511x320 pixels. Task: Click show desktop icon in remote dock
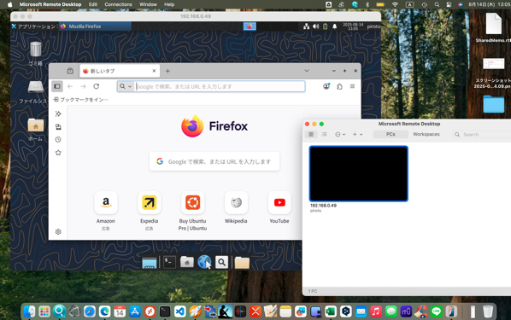click(x=150, y=262)
